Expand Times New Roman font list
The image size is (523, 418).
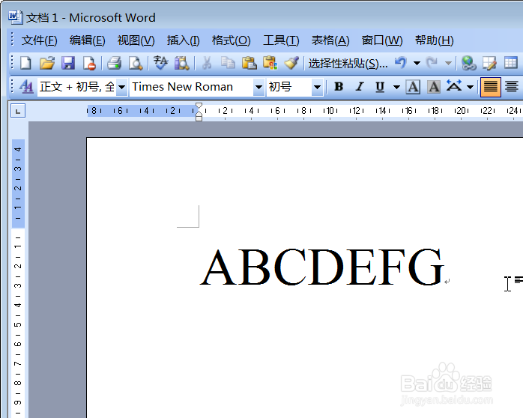click(x=259, y=87)
